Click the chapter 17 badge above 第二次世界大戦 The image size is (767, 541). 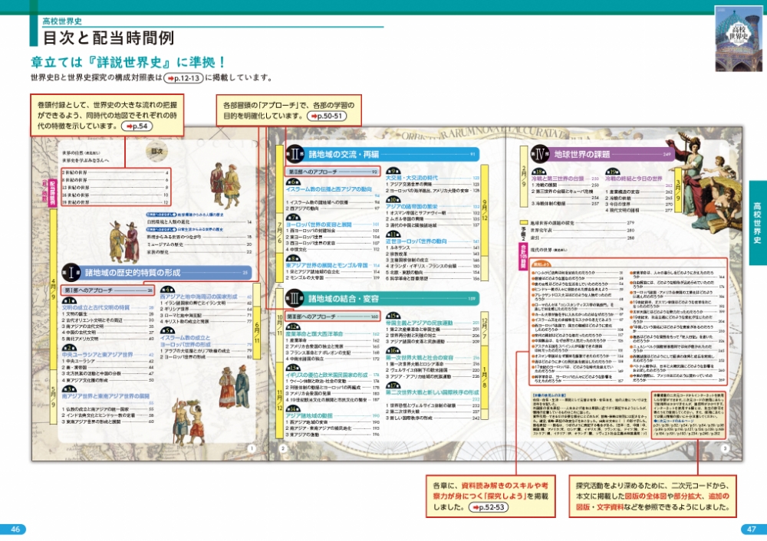point(393,385)
